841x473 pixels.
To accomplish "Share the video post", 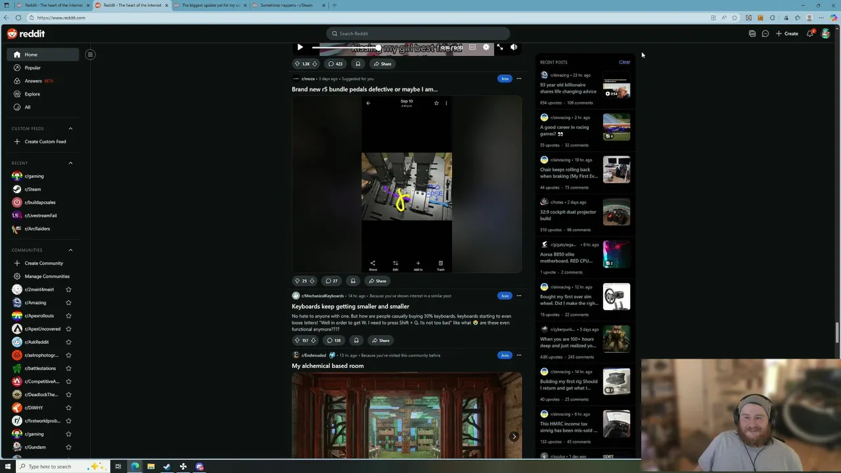I will (382, 64).
